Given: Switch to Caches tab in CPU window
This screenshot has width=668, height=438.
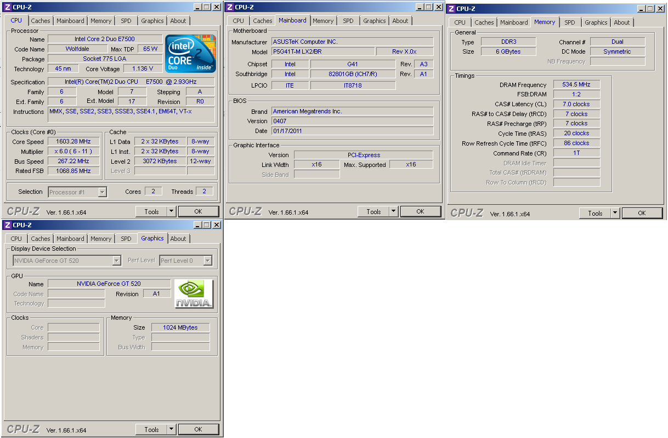Looking at the screenshot, I should coord(41,21).
